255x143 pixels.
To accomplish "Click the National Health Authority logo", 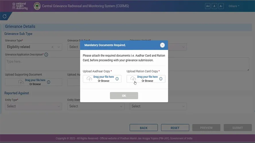I will [20, 6].
